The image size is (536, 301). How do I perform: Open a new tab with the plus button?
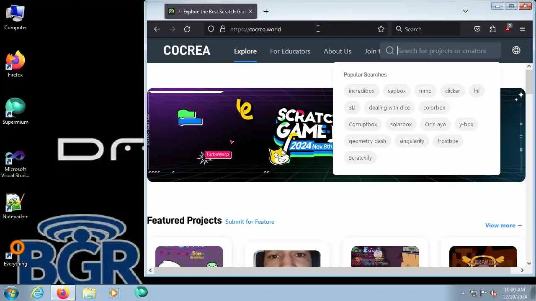coord(266,12)
